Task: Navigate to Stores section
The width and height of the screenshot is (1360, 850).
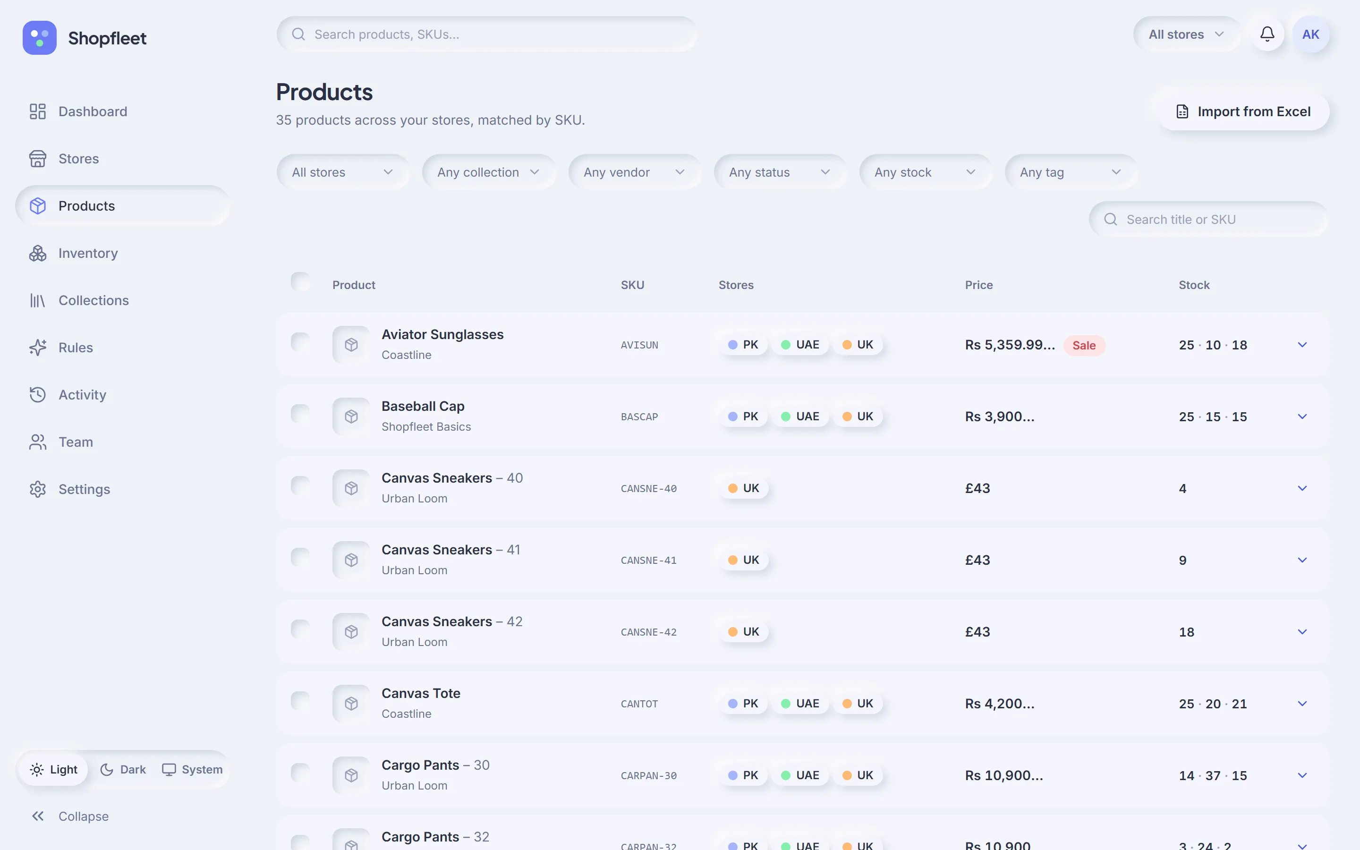Action: [122, 159]
